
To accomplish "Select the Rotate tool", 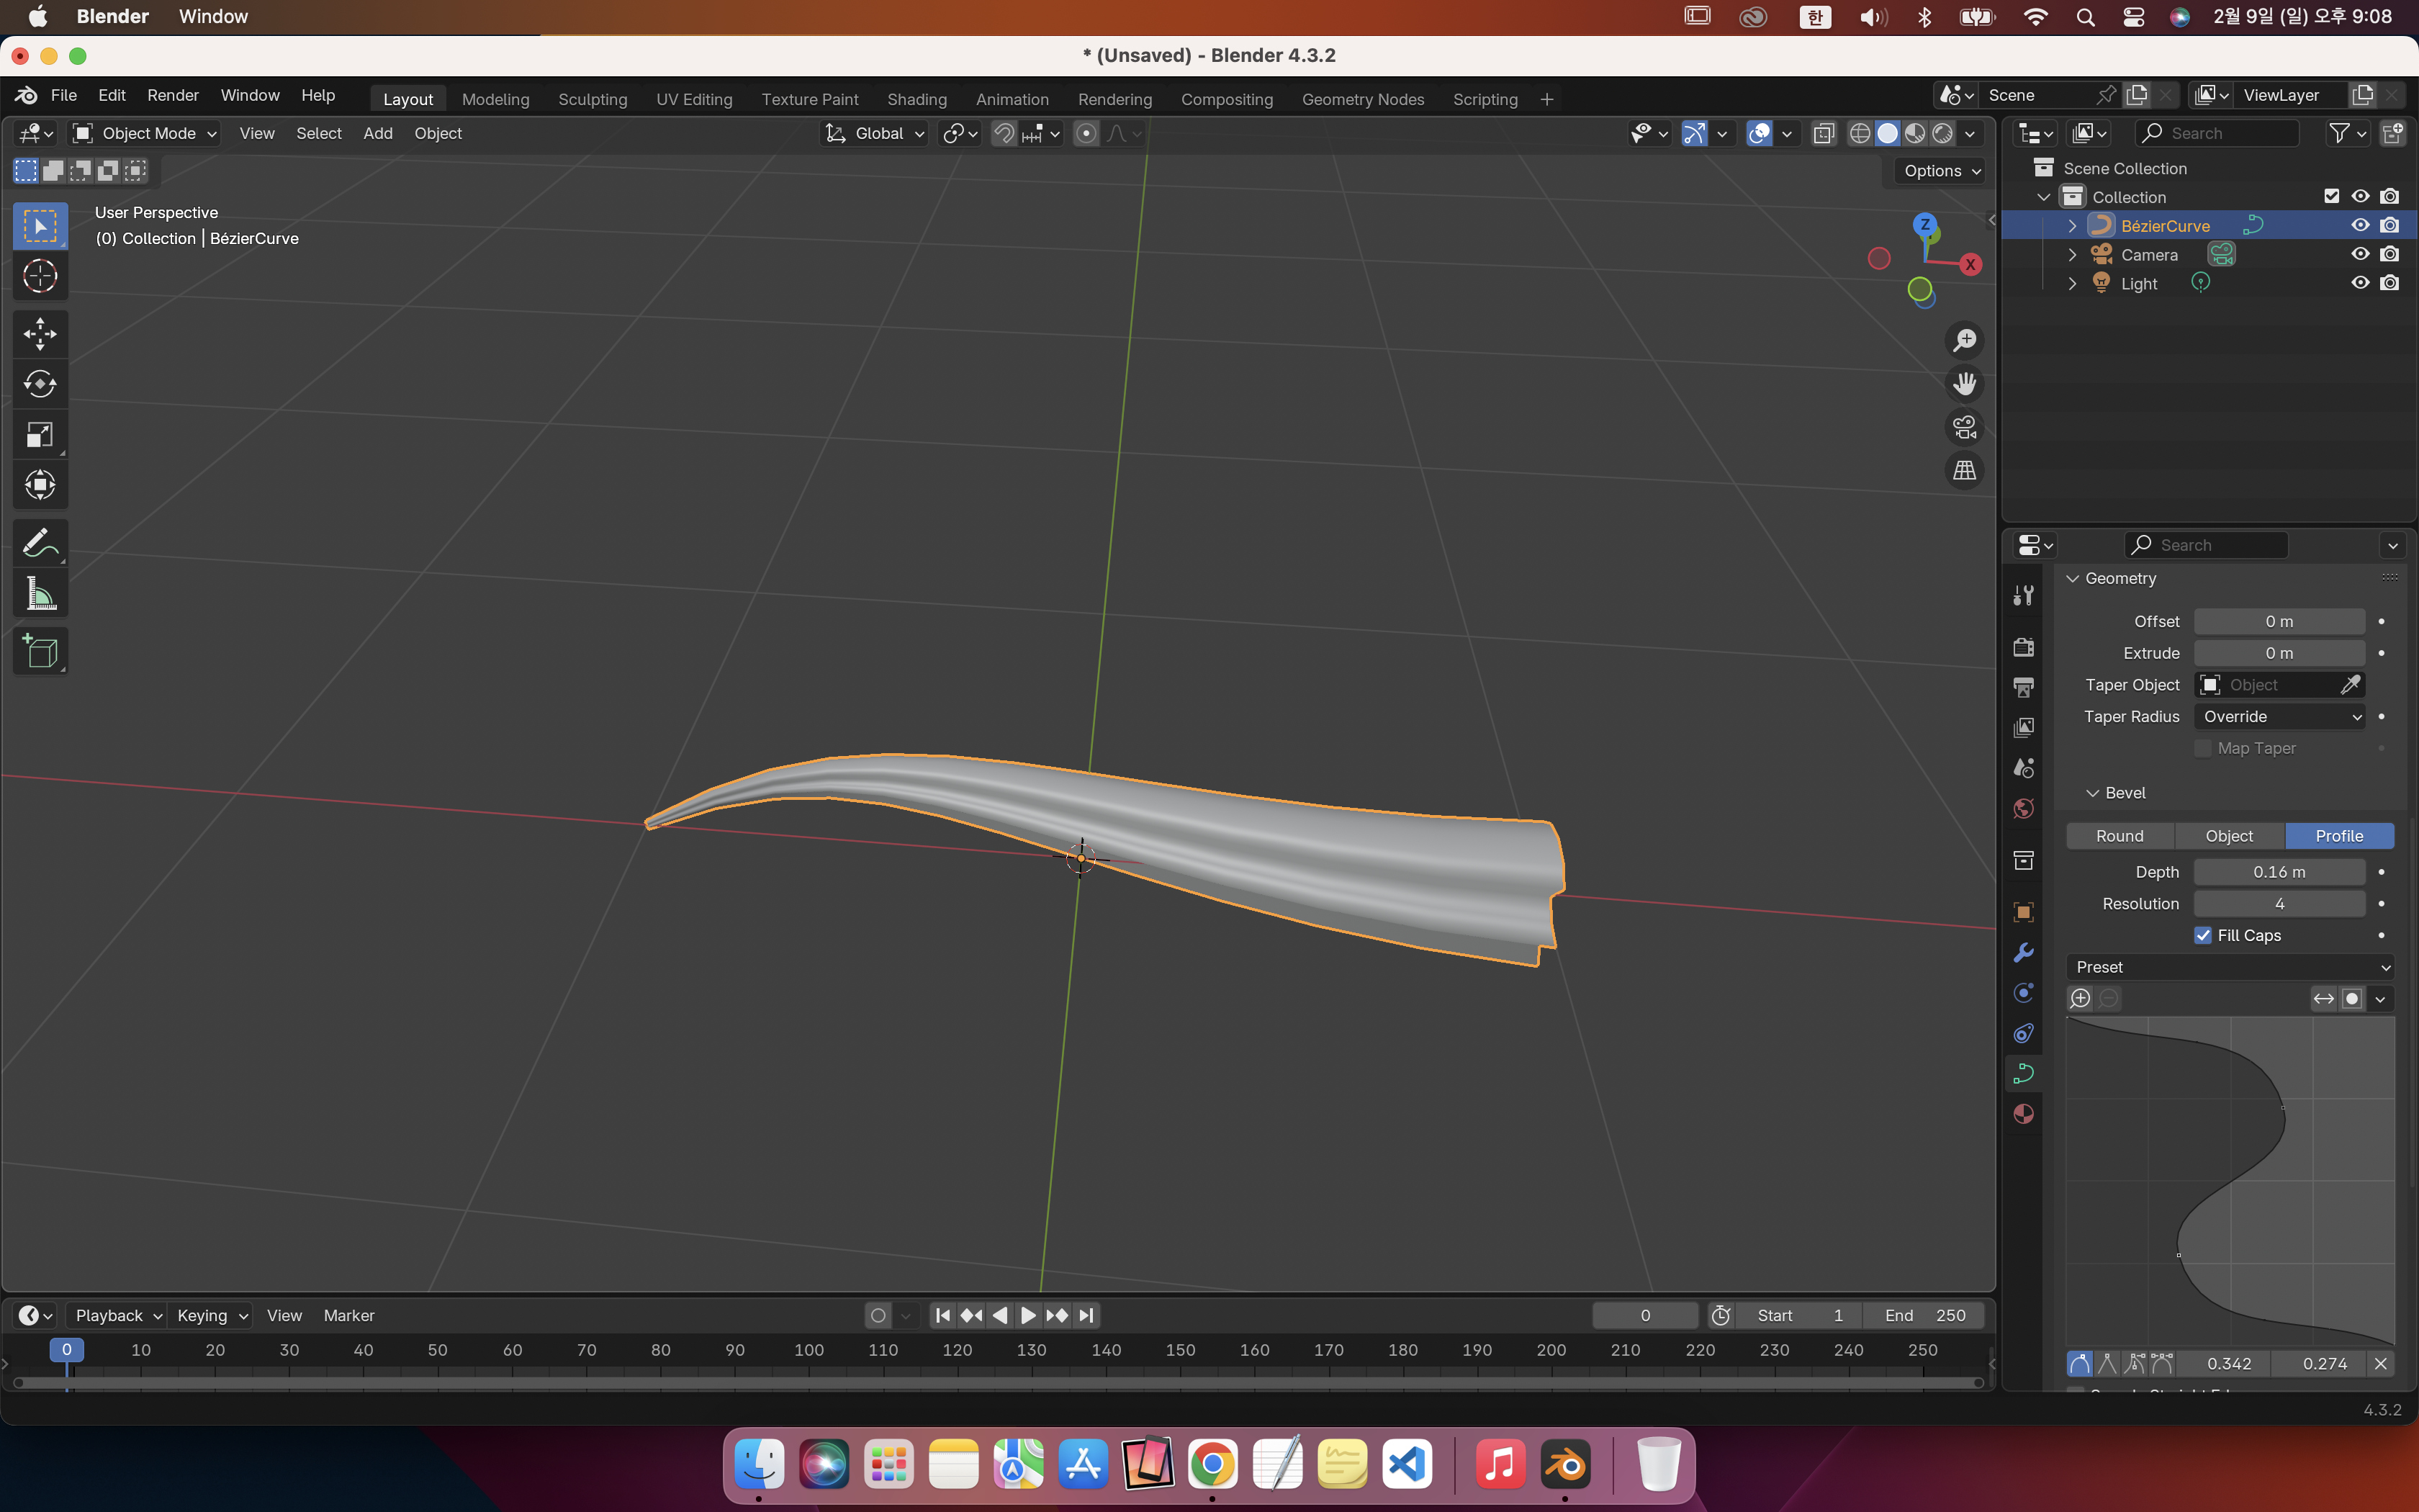I will (40, 384).
